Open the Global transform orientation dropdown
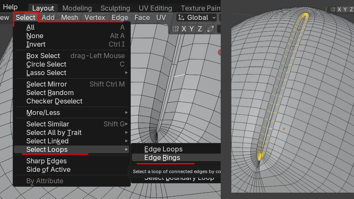 point(197,17)
